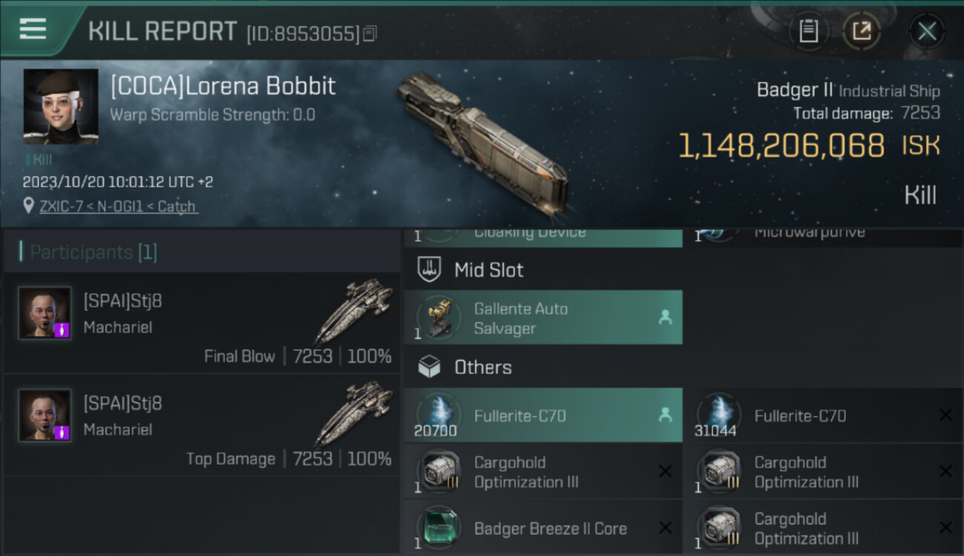Click the Badger Breeze II Core item

point(543,528)
